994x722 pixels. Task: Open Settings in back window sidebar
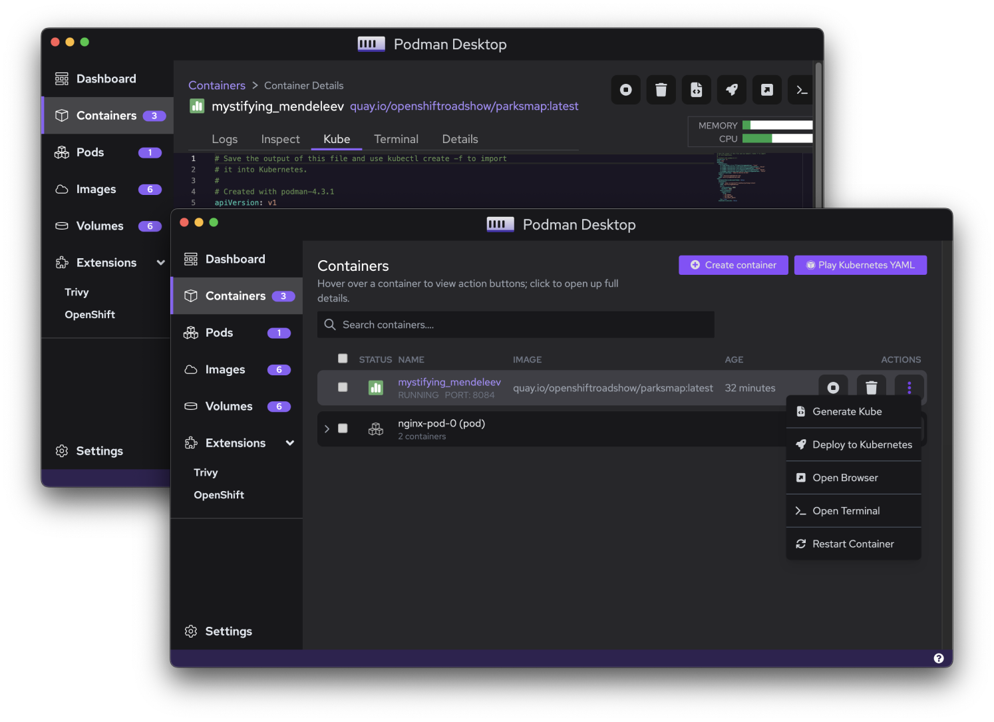click(x=105, y=451)
